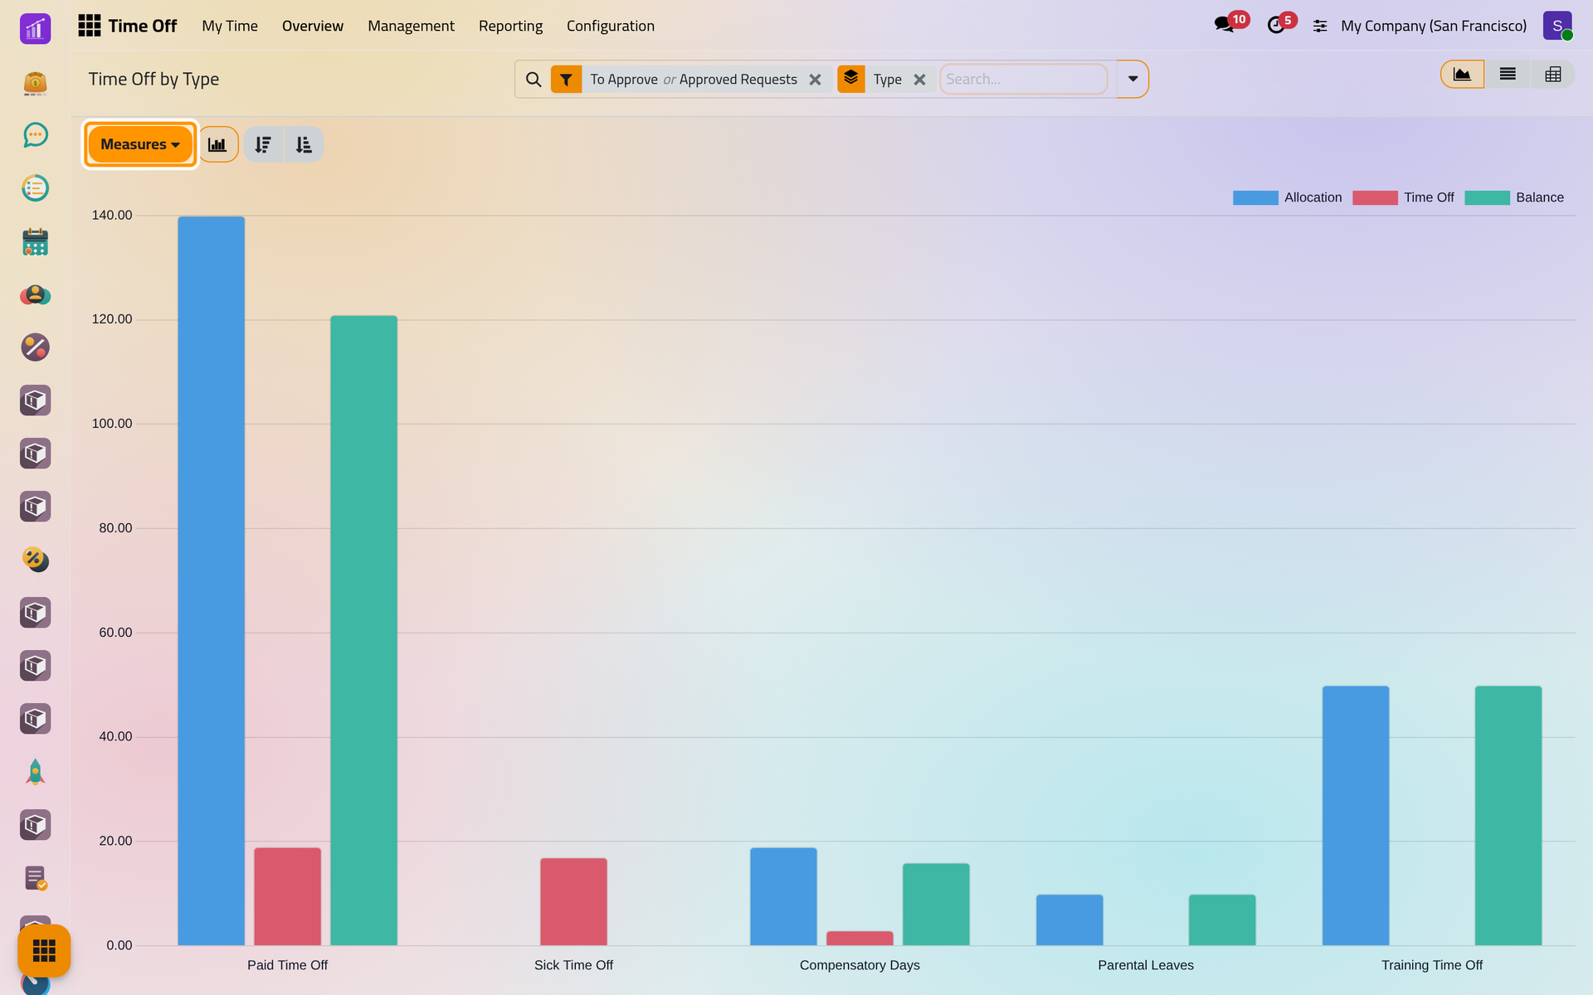Open the To-do checklist app icon
Image resolution: width=1593 pixels, height=995 pixels.
[35, 188]
